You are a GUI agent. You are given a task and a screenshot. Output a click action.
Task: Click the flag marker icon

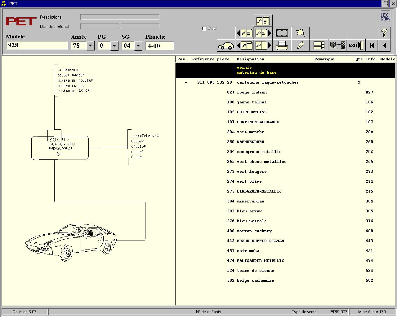[x=300, y=33]
